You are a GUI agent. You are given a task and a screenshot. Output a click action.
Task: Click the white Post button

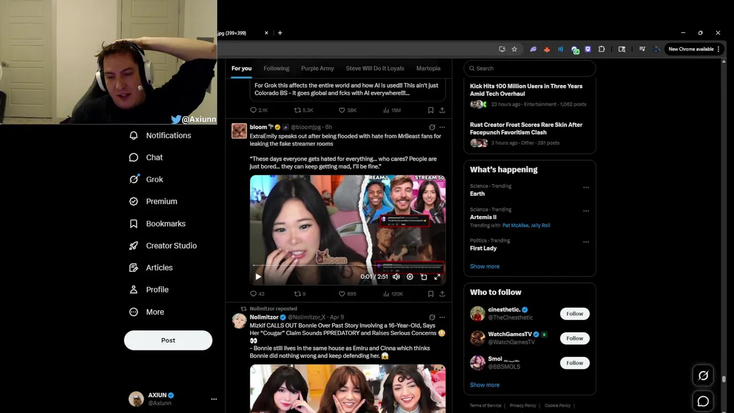168,340
